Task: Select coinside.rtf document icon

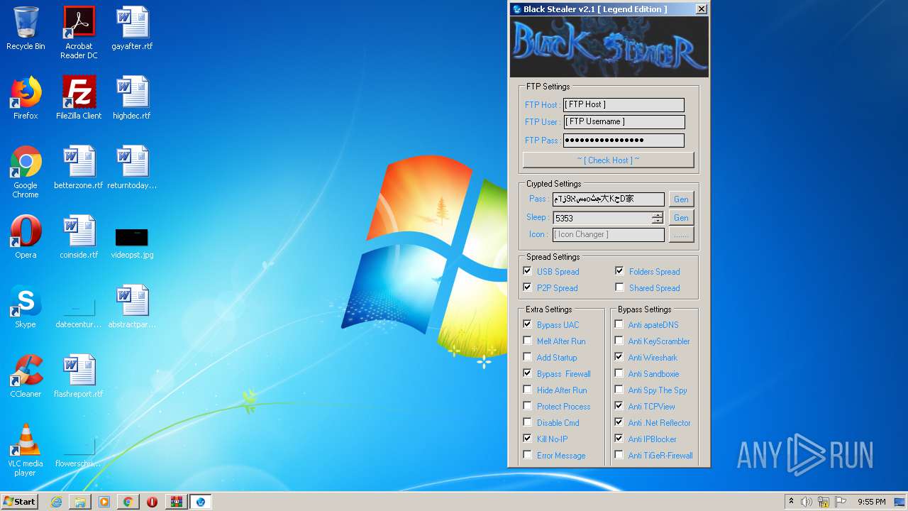Action: [79, 237]
